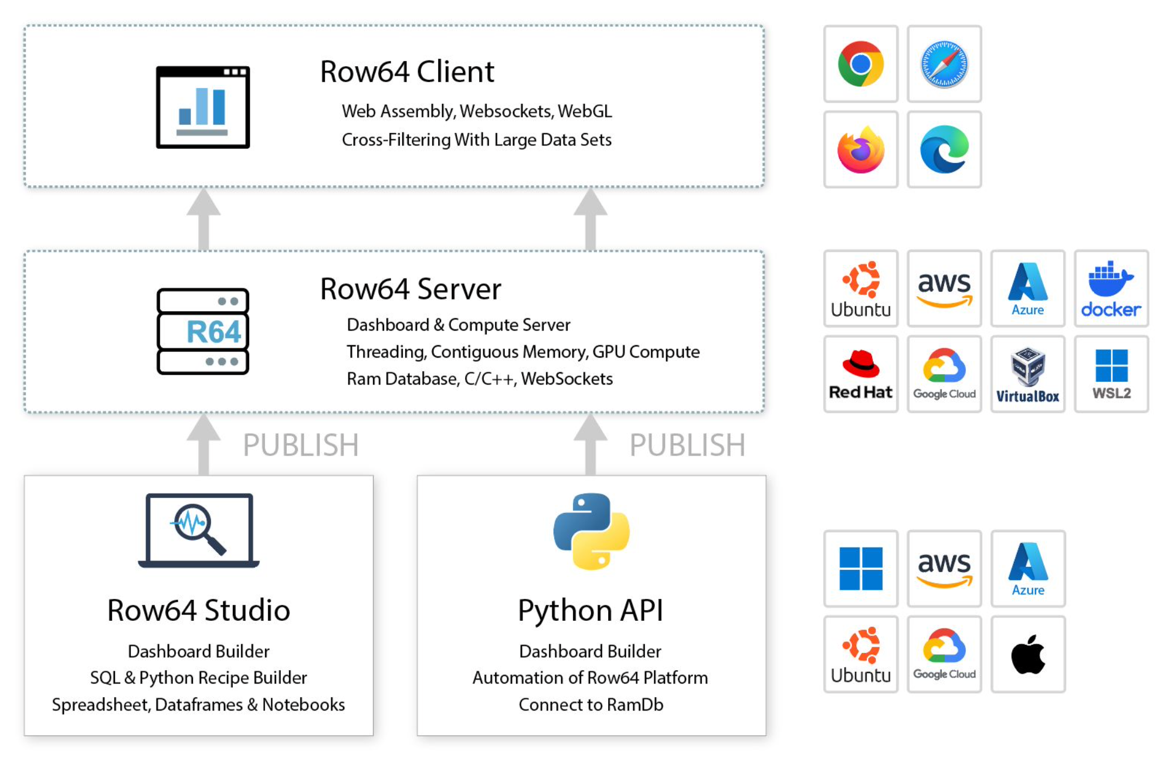Select the AWS tile in server platforms
The image size is (1174, 768).
(x=944, y=288)
